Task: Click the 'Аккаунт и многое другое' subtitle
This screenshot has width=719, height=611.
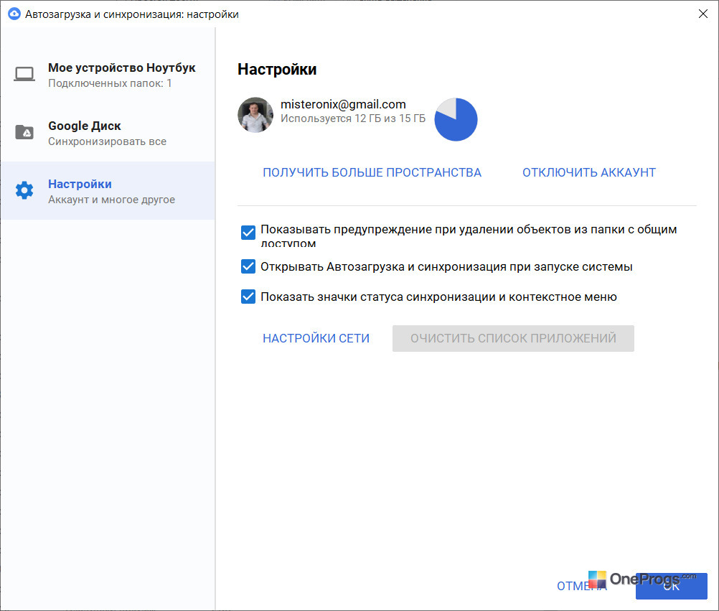Action: (111, 200)
